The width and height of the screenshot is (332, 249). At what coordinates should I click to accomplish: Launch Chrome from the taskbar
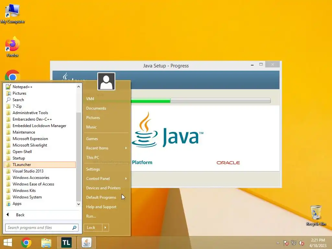[x=26, y=243]
